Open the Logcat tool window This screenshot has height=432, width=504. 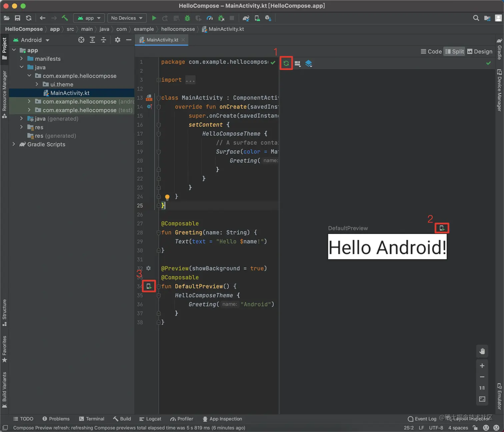[x=150, y=419]
